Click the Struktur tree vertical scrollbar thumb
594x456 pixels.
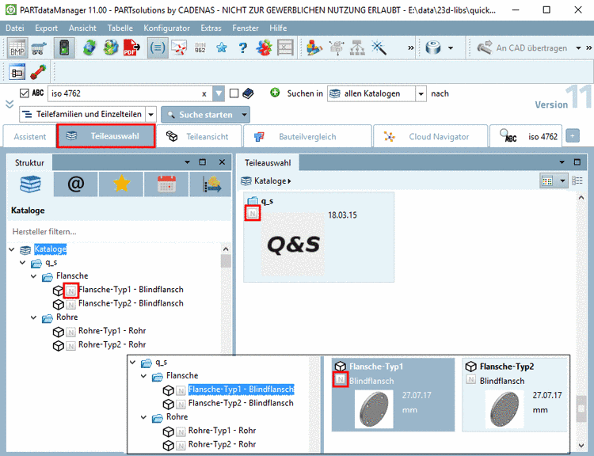click(226, 261)
